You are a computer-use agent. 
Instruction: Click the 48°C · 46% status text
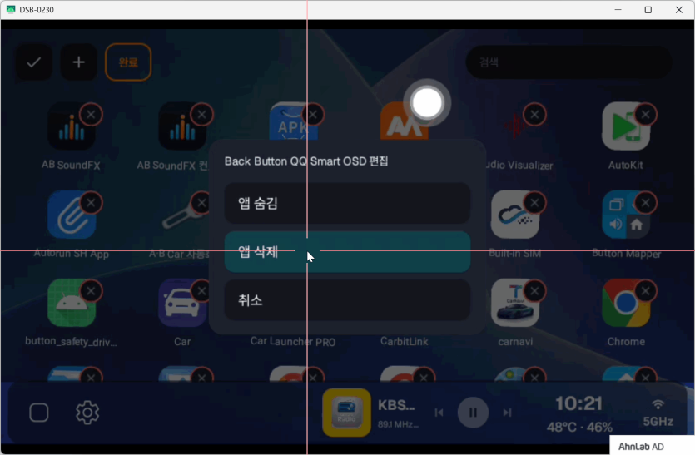click(x=579, y=427)
